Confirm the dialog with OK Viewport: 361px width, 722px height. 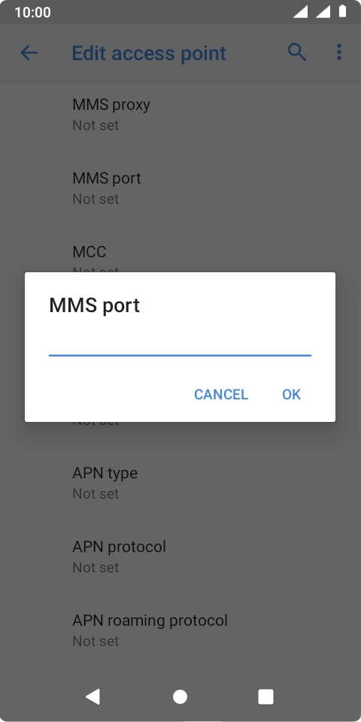pyautogui.click(x=292, y=394)
